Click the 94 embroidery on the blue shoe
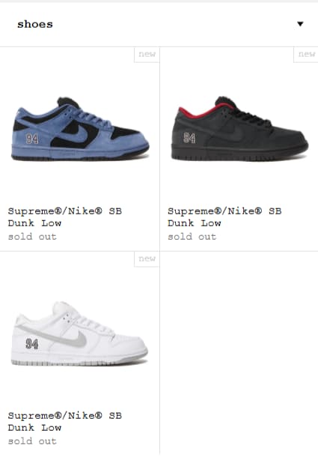318x457 pixels. tap(31, 139)
